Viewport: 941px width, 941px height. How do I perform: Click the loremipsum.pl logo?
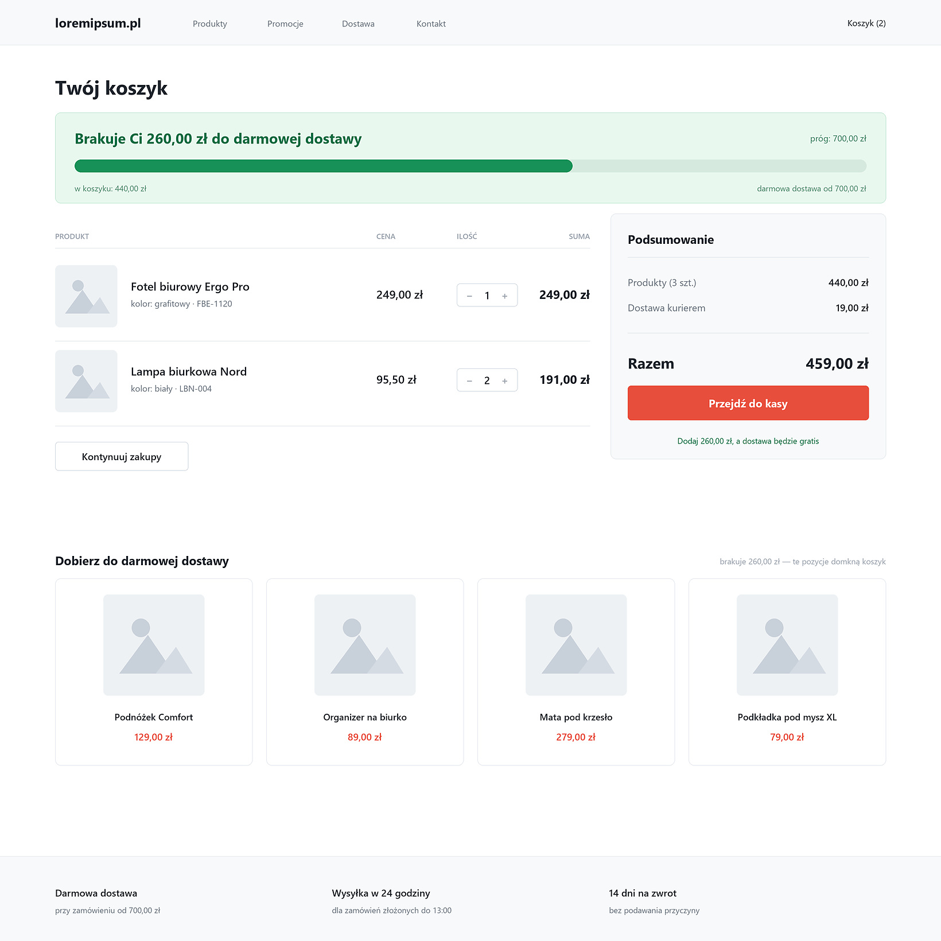pyautogui.click(x=98, y=23)
